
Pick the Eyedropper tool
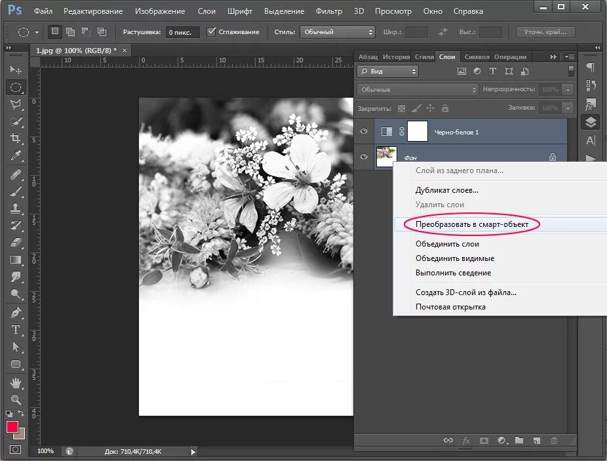16,156
